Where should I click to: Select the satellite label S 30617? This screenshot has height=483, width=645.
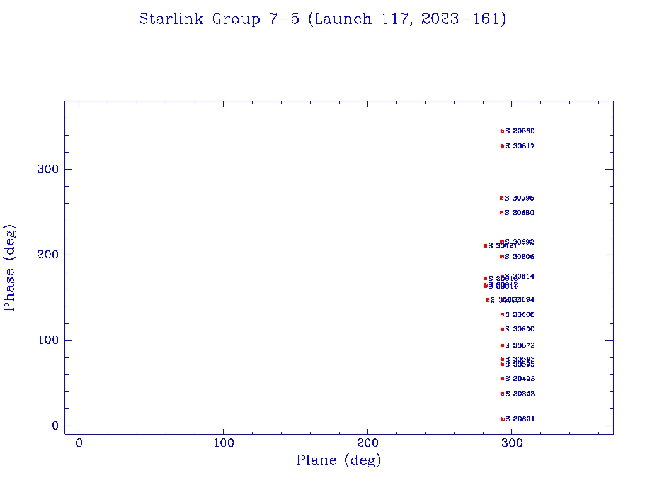520,146
